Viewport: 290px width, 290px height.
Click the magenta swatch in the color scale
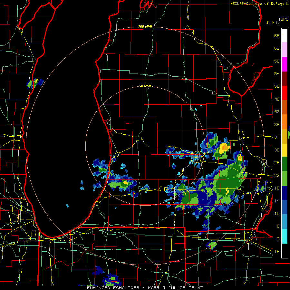(x=285, y=64)
